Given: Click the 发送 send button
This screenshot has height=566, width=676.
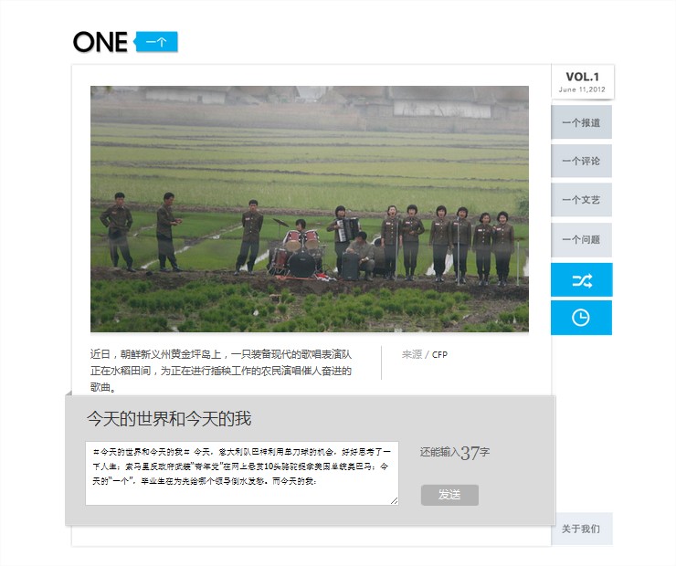Looking at the screenshot, I should point(449,495).
